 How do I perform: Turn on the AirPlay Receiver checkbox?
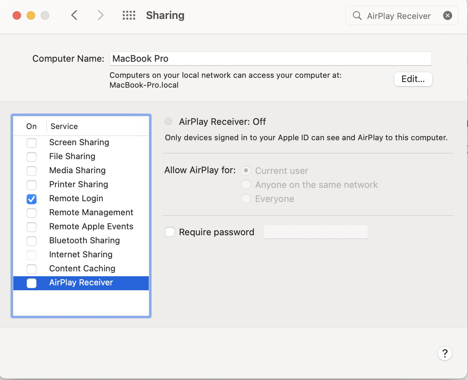pyautogui.click(x=32, y=283)
